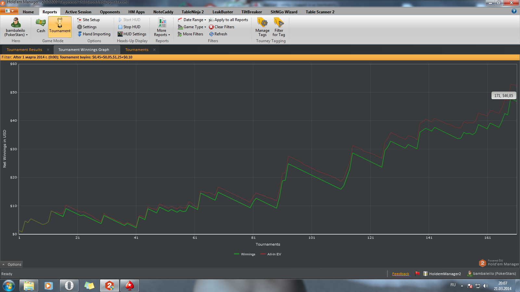Open Opera browser from taskbar
Image resolution: width=520 pixels, height=292 pixels.
click(x=69, y=286)
